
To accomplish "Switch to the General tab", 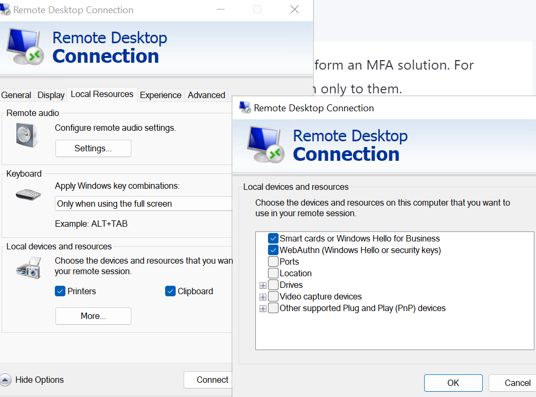I will tap(16, 95).
